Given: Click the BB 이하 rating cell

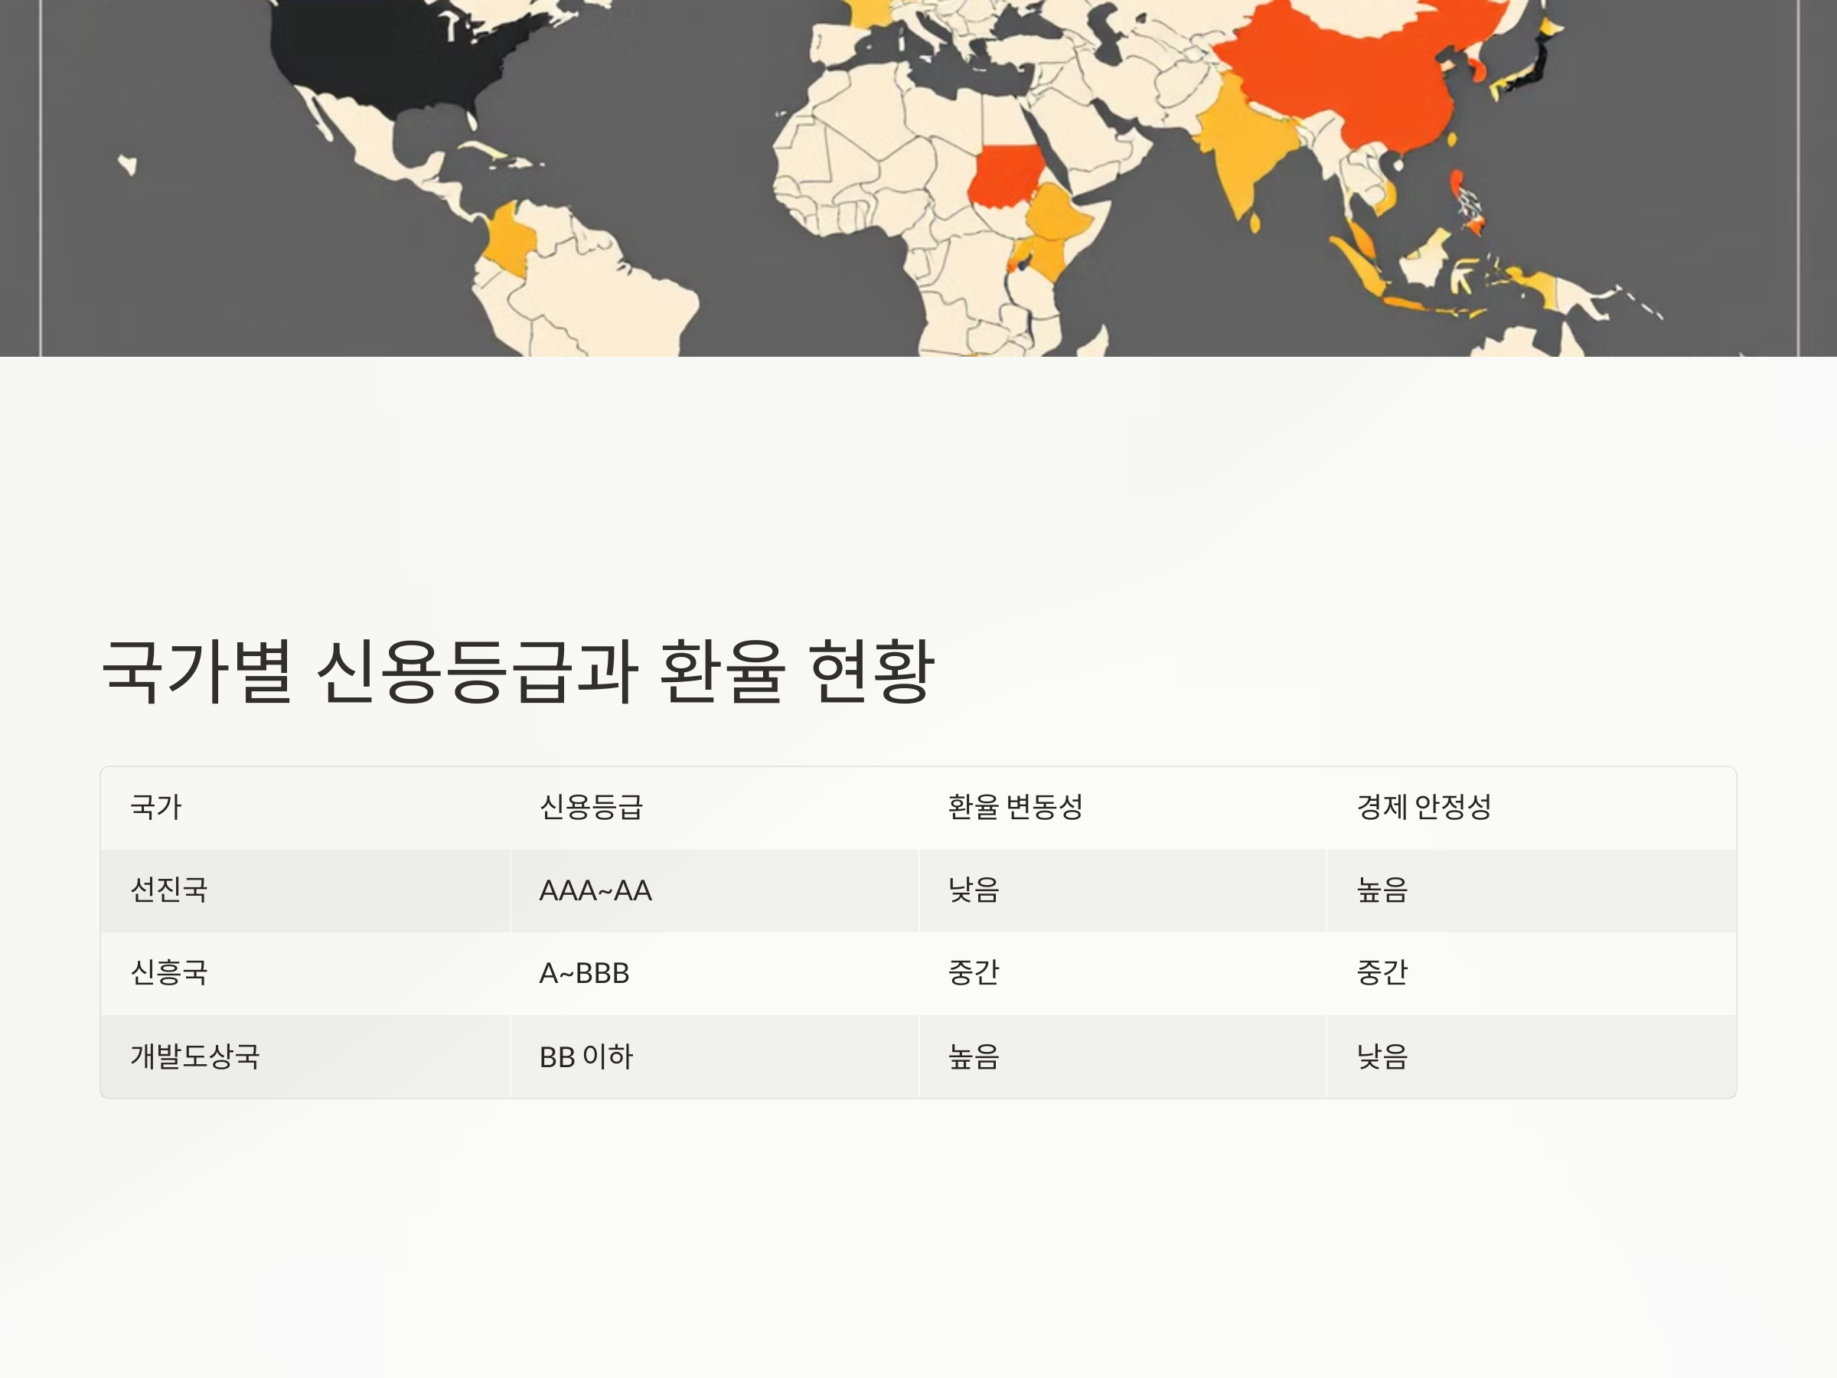Looking at the screenshot, I should coord(586,1056).
